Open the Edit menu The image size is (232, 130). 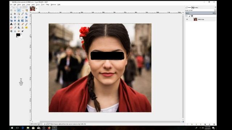(15, 5)
